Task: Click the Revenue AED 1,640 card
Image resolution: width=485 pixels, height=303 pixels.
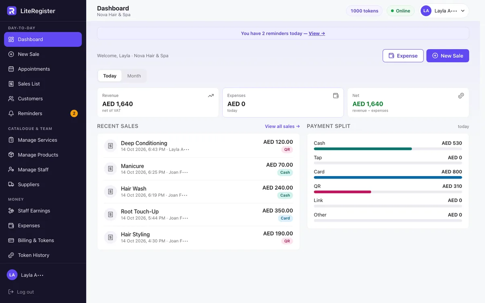Action: [158, 103]
